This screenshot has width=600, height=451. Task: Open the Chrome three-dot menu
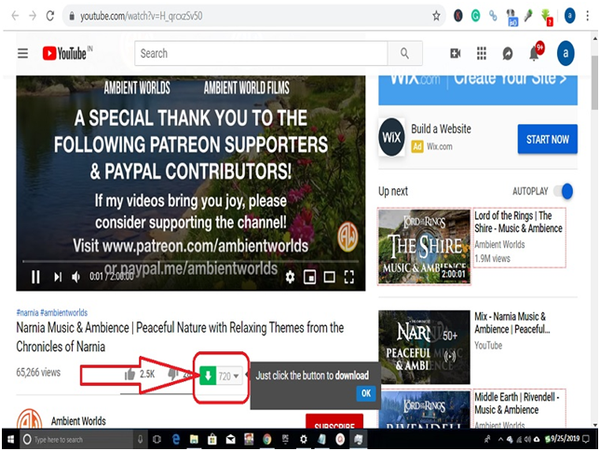pyautogui.click(x=587, y=16)
